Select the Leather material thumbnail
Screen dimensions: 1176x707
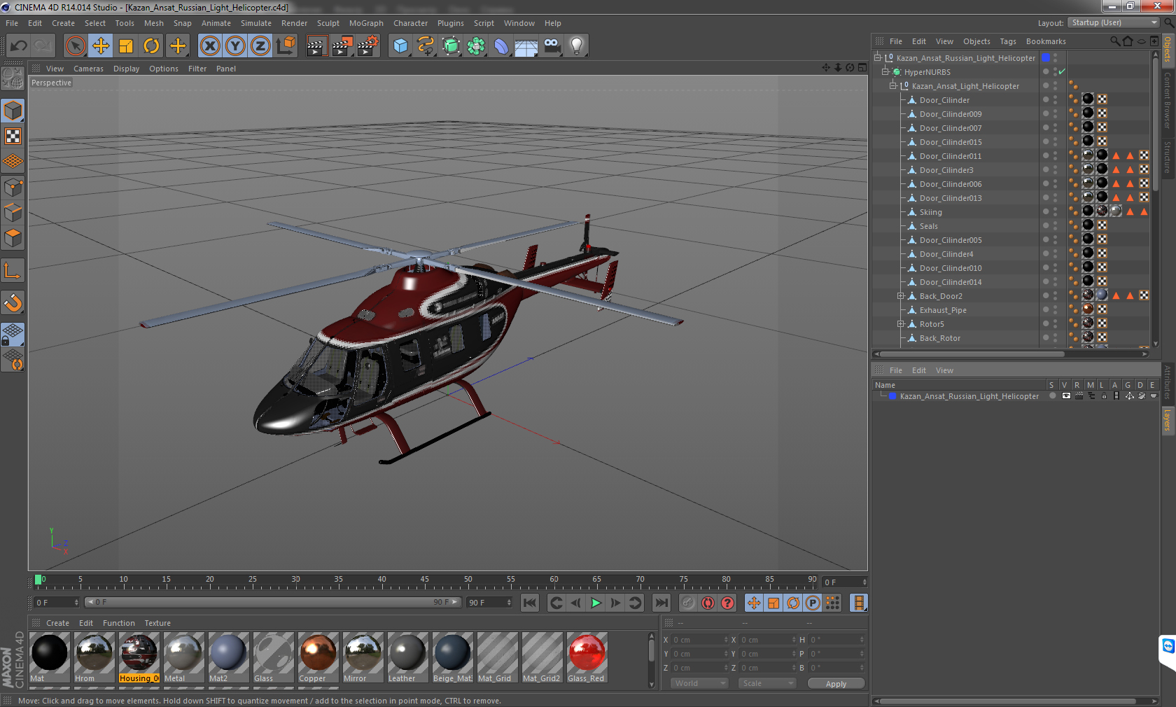click(x=407, y=657)
